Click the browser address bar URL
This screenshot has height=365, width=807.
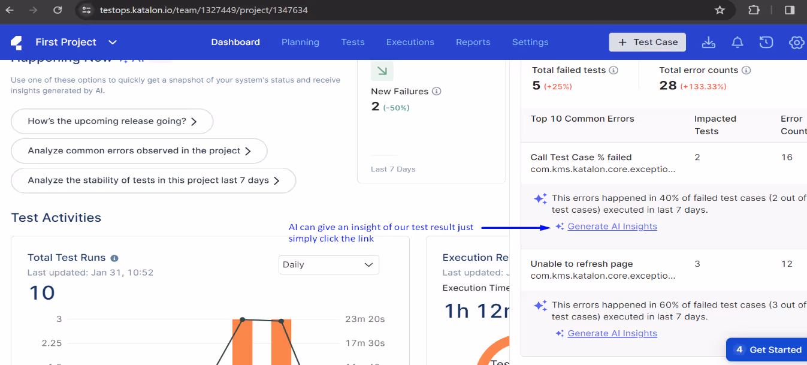(x=204, y=10)
